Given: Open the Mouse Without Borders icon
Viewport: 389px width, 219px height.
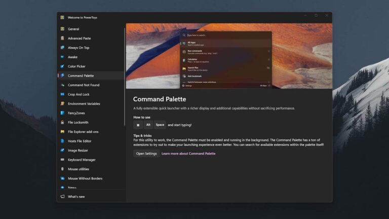Looking at the screenshot, I should click(x=62, y=178).
